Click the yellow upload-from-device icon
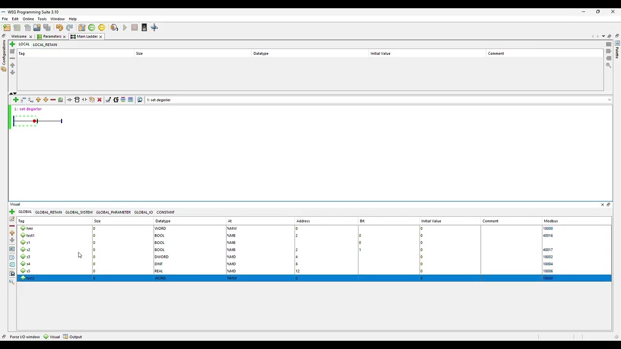The image size is (621, 349). [101, 28]
